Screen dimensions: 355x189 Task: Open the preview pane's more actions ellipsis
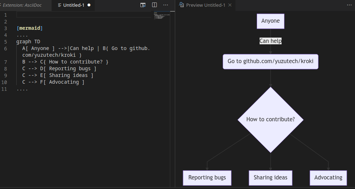click(349, 5)
